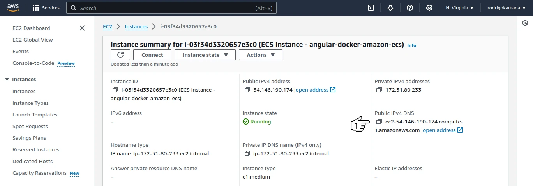
Task: Copy the Private IP DNS name
Action: pyautogui.click(x=247, y=154)
